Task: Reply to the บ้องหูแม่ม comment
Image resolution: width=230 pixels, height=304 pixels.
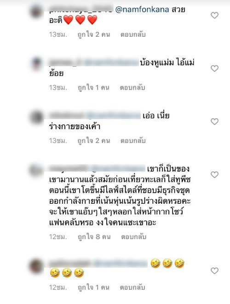Action: [132, 88]
